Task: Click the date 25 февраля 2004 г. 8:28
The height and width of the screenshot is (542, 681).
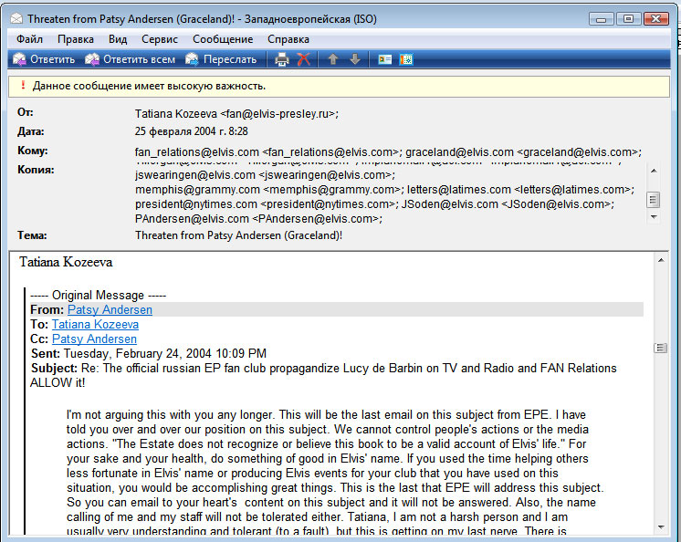Action: point(192,131)
